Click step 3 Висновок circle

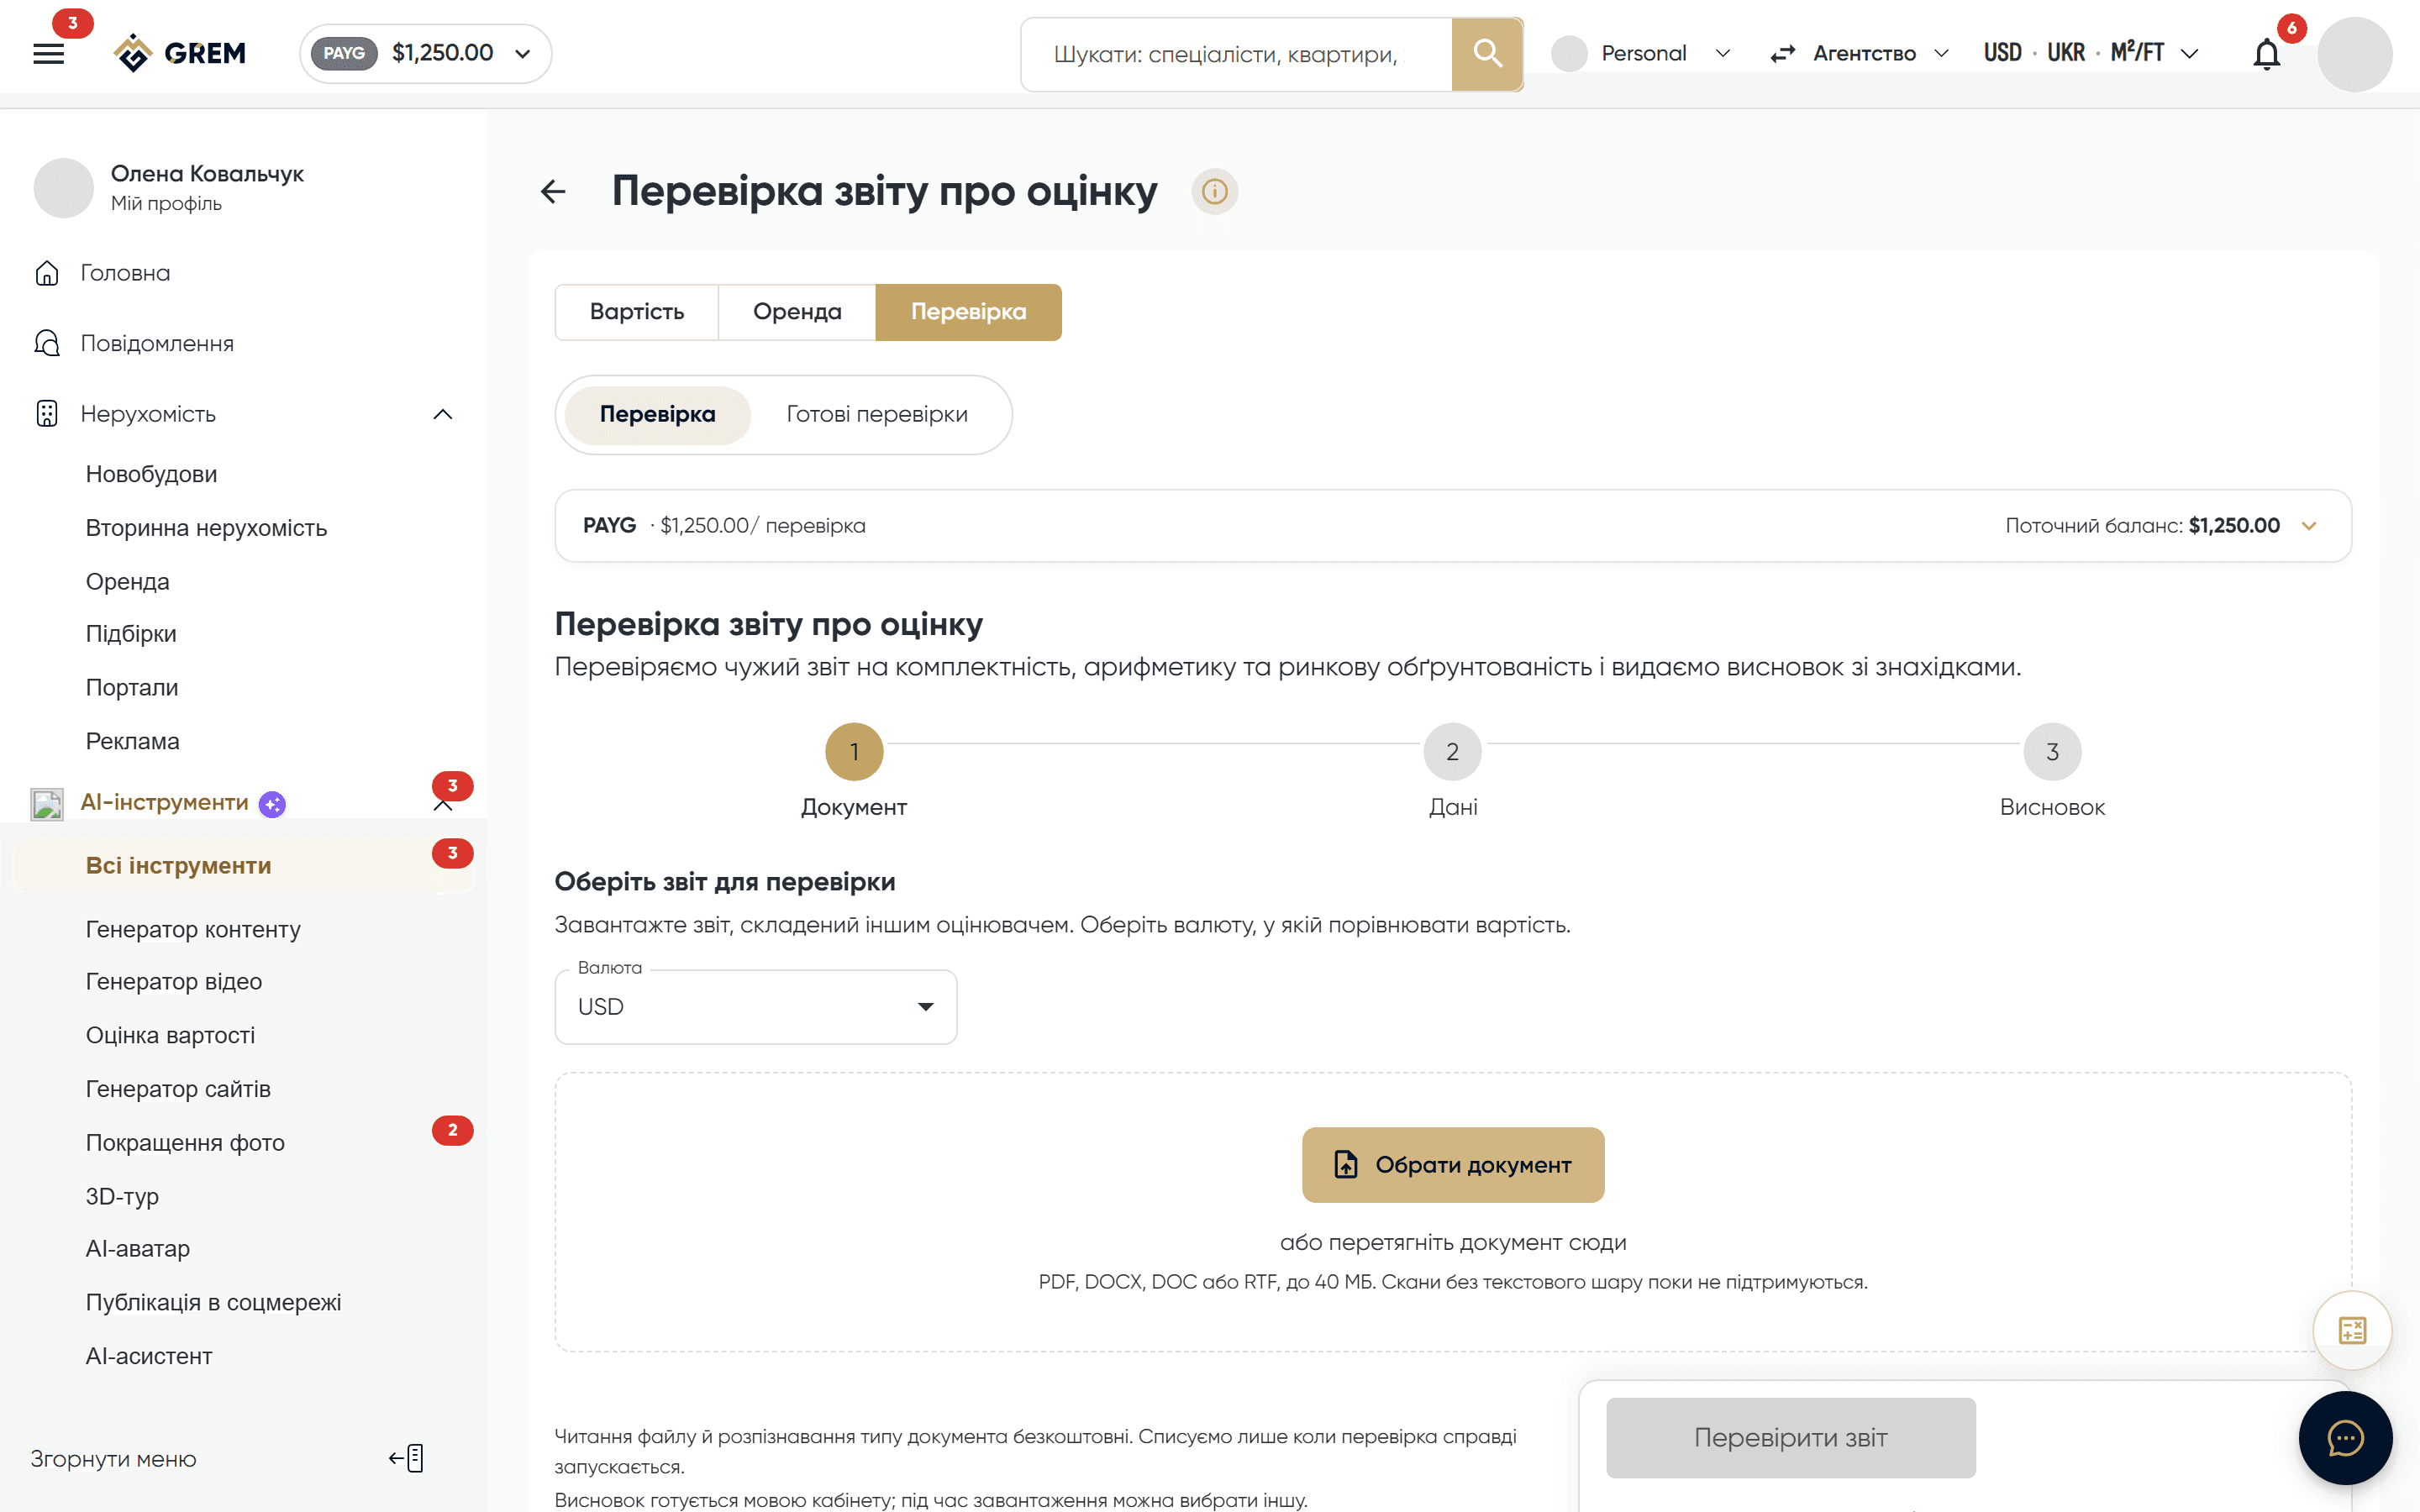pos(2052,752)
